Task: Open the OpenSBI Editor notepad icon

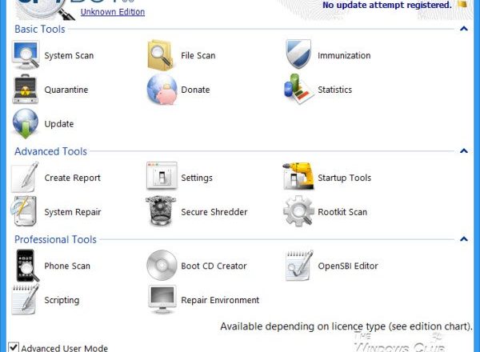Action: tap(299, 266)
